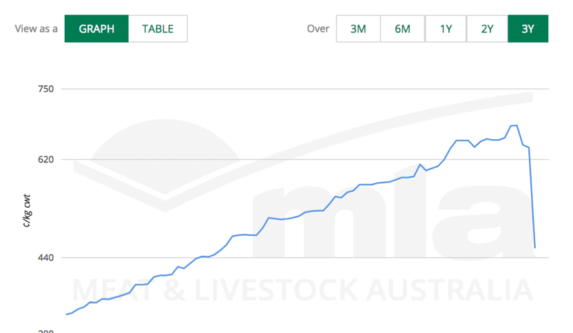Select the GRAPH view button
Viewport: 573px width, 333px height.
point(97,29)
